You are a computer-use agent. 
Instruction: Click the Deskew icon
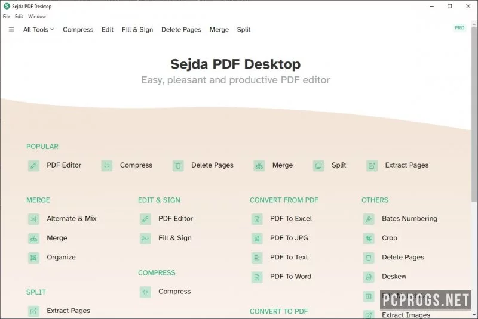click(369, 277)
